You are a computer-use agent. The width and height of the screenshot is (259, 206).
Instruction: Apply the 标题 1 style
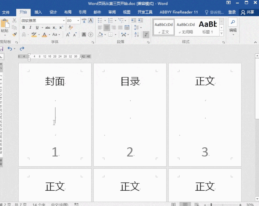pyautogui.click(x=208, y=28)
